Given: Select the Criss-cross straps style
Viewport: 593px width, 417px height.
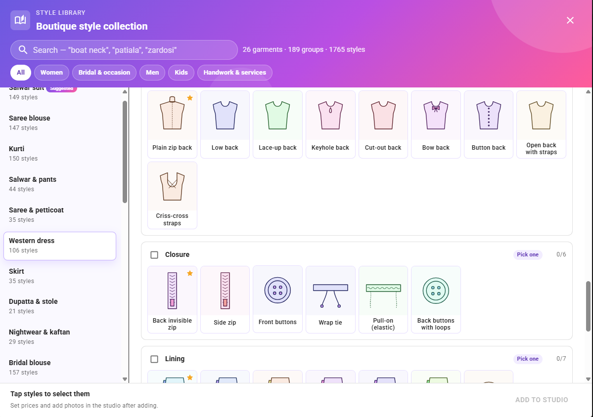Looking at the screenshot, I should pos(172,195).
